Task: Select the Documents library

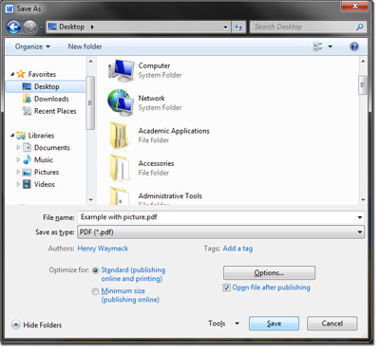Action: coord(51,148)
